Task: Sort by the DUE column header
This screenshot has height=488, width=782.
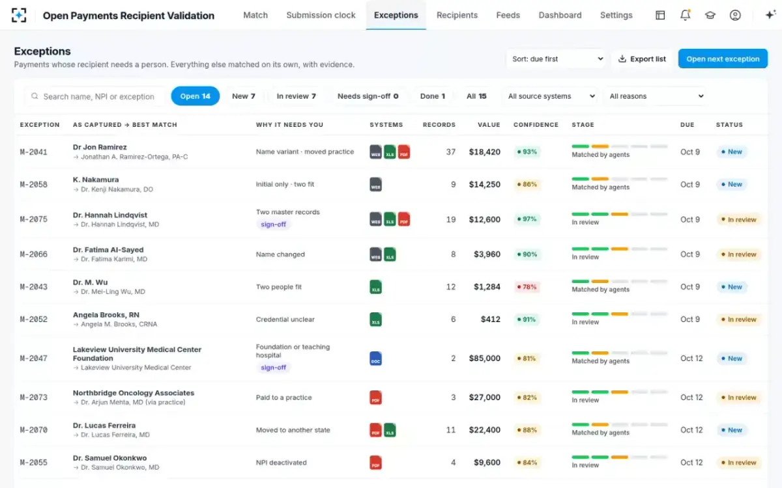Action: pyautogui.click(x=687, y=125)
